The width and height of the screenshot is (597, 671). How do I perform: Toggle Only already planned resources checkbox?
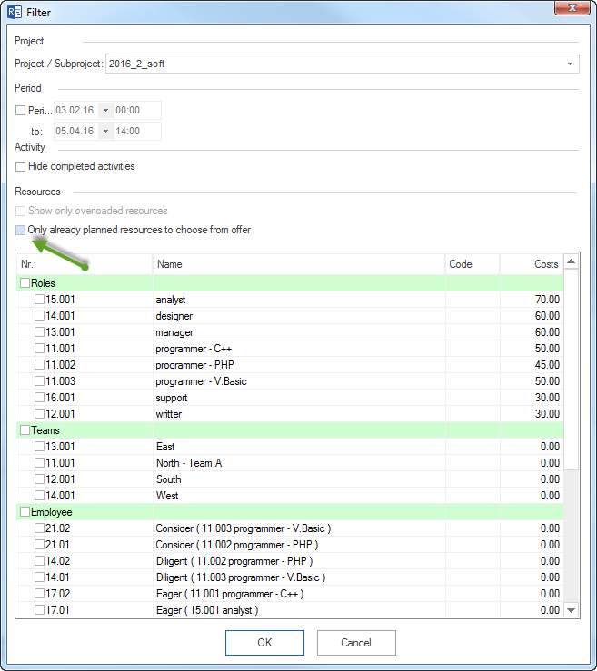pos(20,231)
